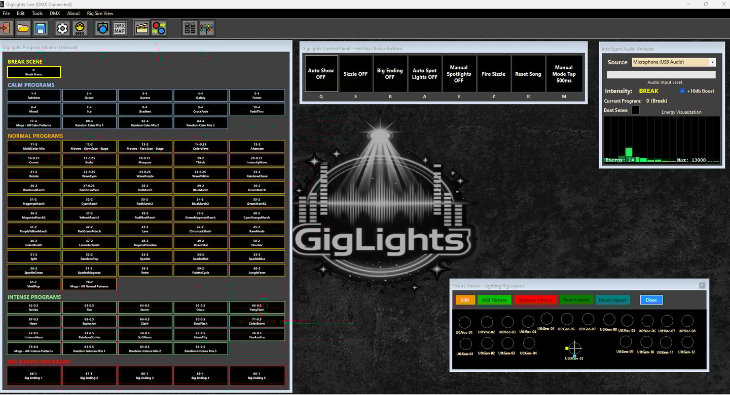The height and width of the screenshot is (395, 730).
Task: Click the red Remove Fixture button
Action: point(536,300)
